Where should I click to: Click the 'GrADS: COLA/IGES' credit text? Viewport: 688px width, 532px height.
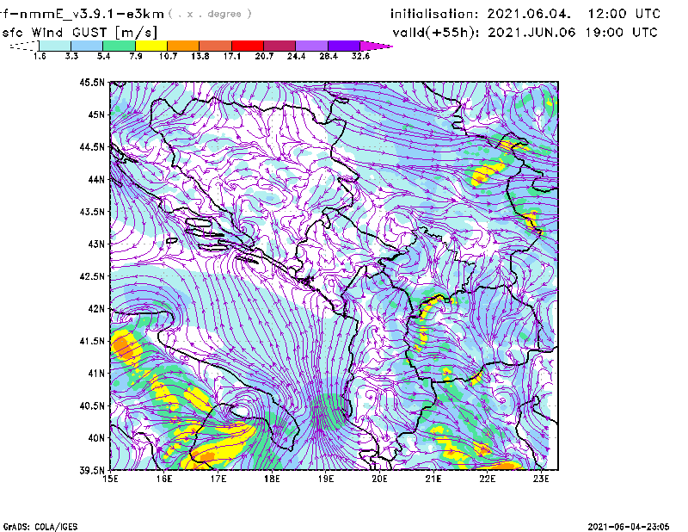coord(40,527)
